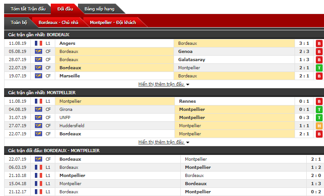Click the France flag in the 21.10.18 row
The image size is (324, 196).
pyautogui.click(x=39, y=176)
